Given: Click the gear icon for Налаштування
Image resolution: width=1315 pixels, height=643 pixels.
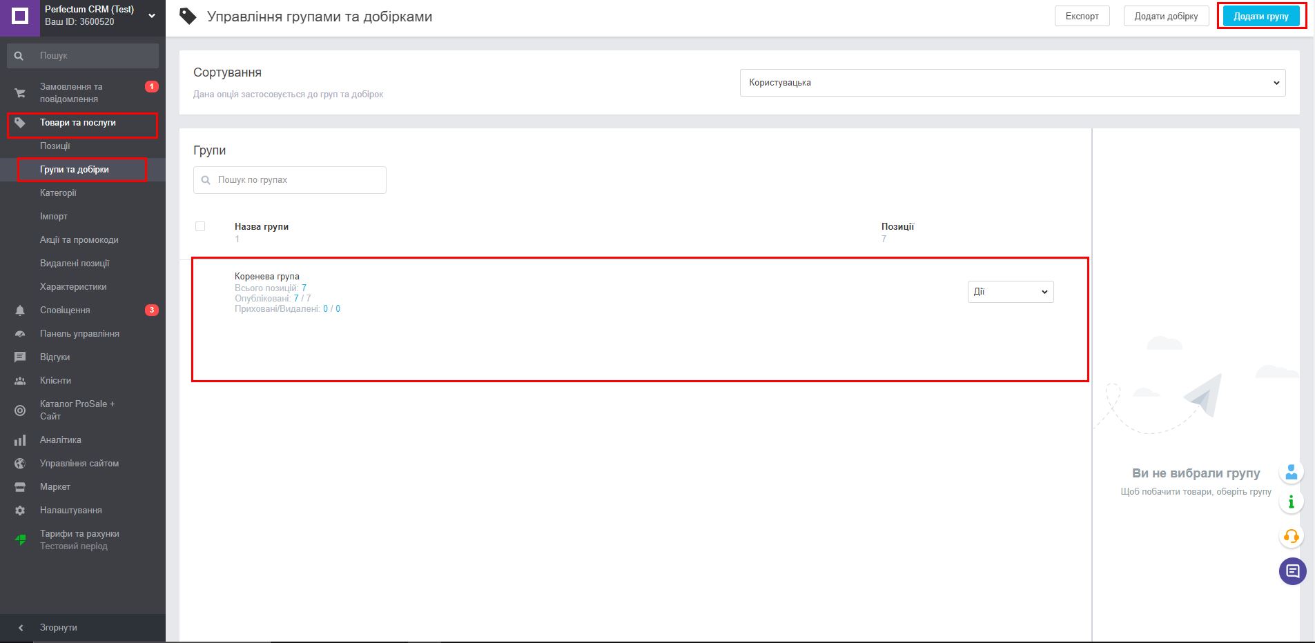Looking at the screenshot, I should pyautogui.click(x=20, y=511).
